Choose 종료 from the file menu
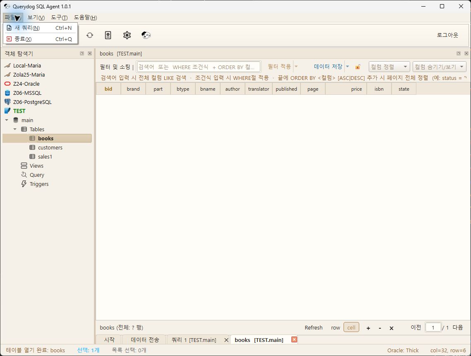The image size is (471, 356). [40, 39]
